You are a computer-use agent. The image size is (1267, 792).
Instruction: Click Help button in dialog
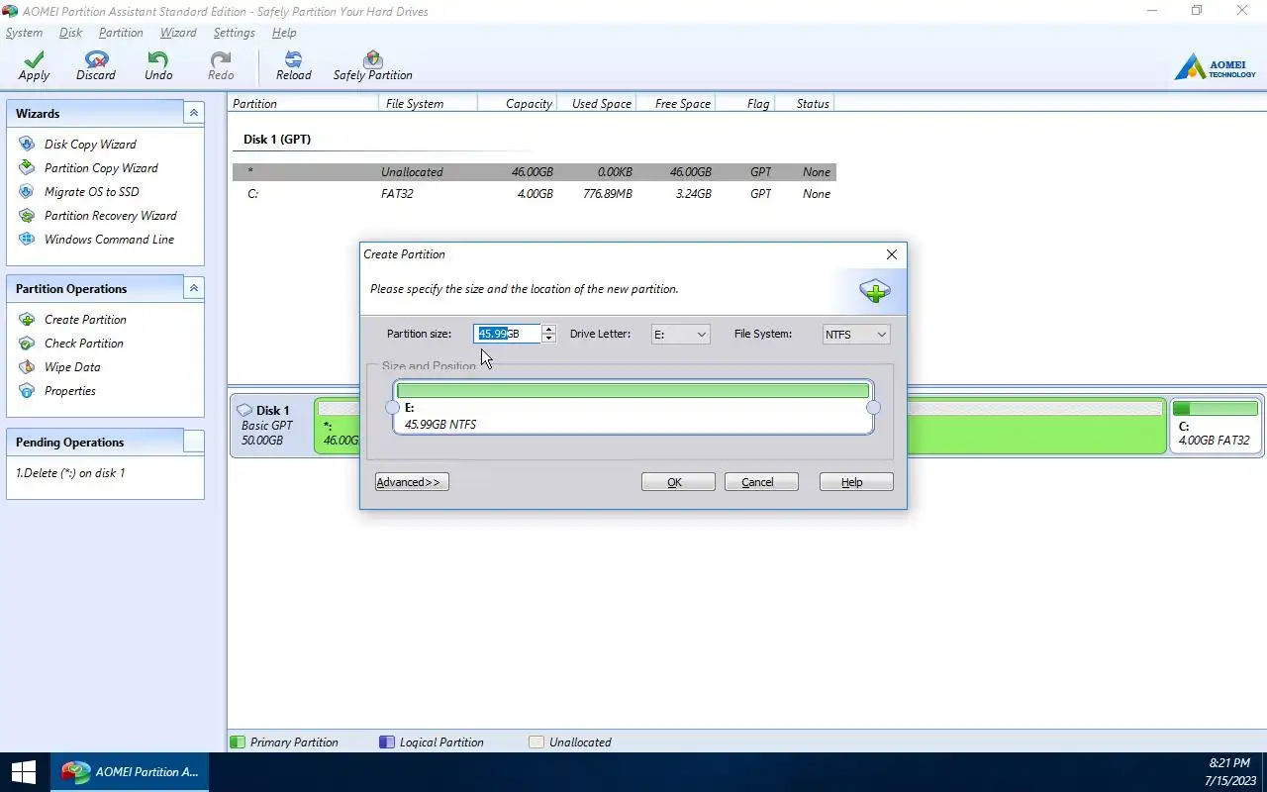point(856,482)
